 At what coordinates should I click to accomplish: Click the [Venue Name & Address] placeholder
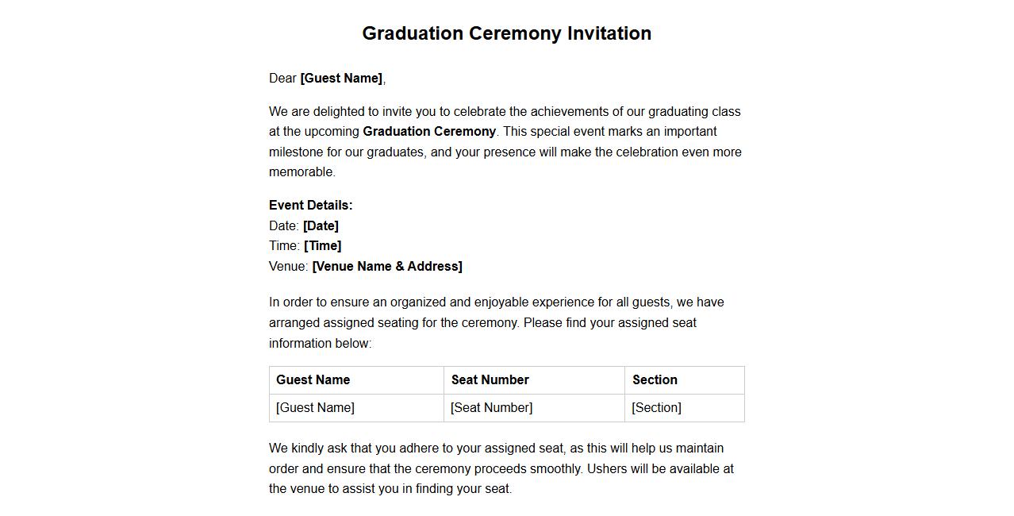point(387,267)
